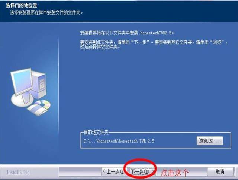238x180 pixels.
Task: Click the header subtitle about choosing folder
Action: 46,13
